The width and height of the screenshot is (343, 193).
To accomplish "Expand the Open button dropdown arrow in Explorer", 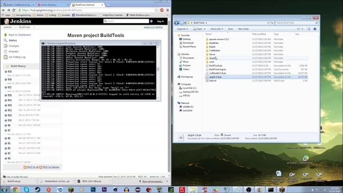I will [x=205, y=29].
